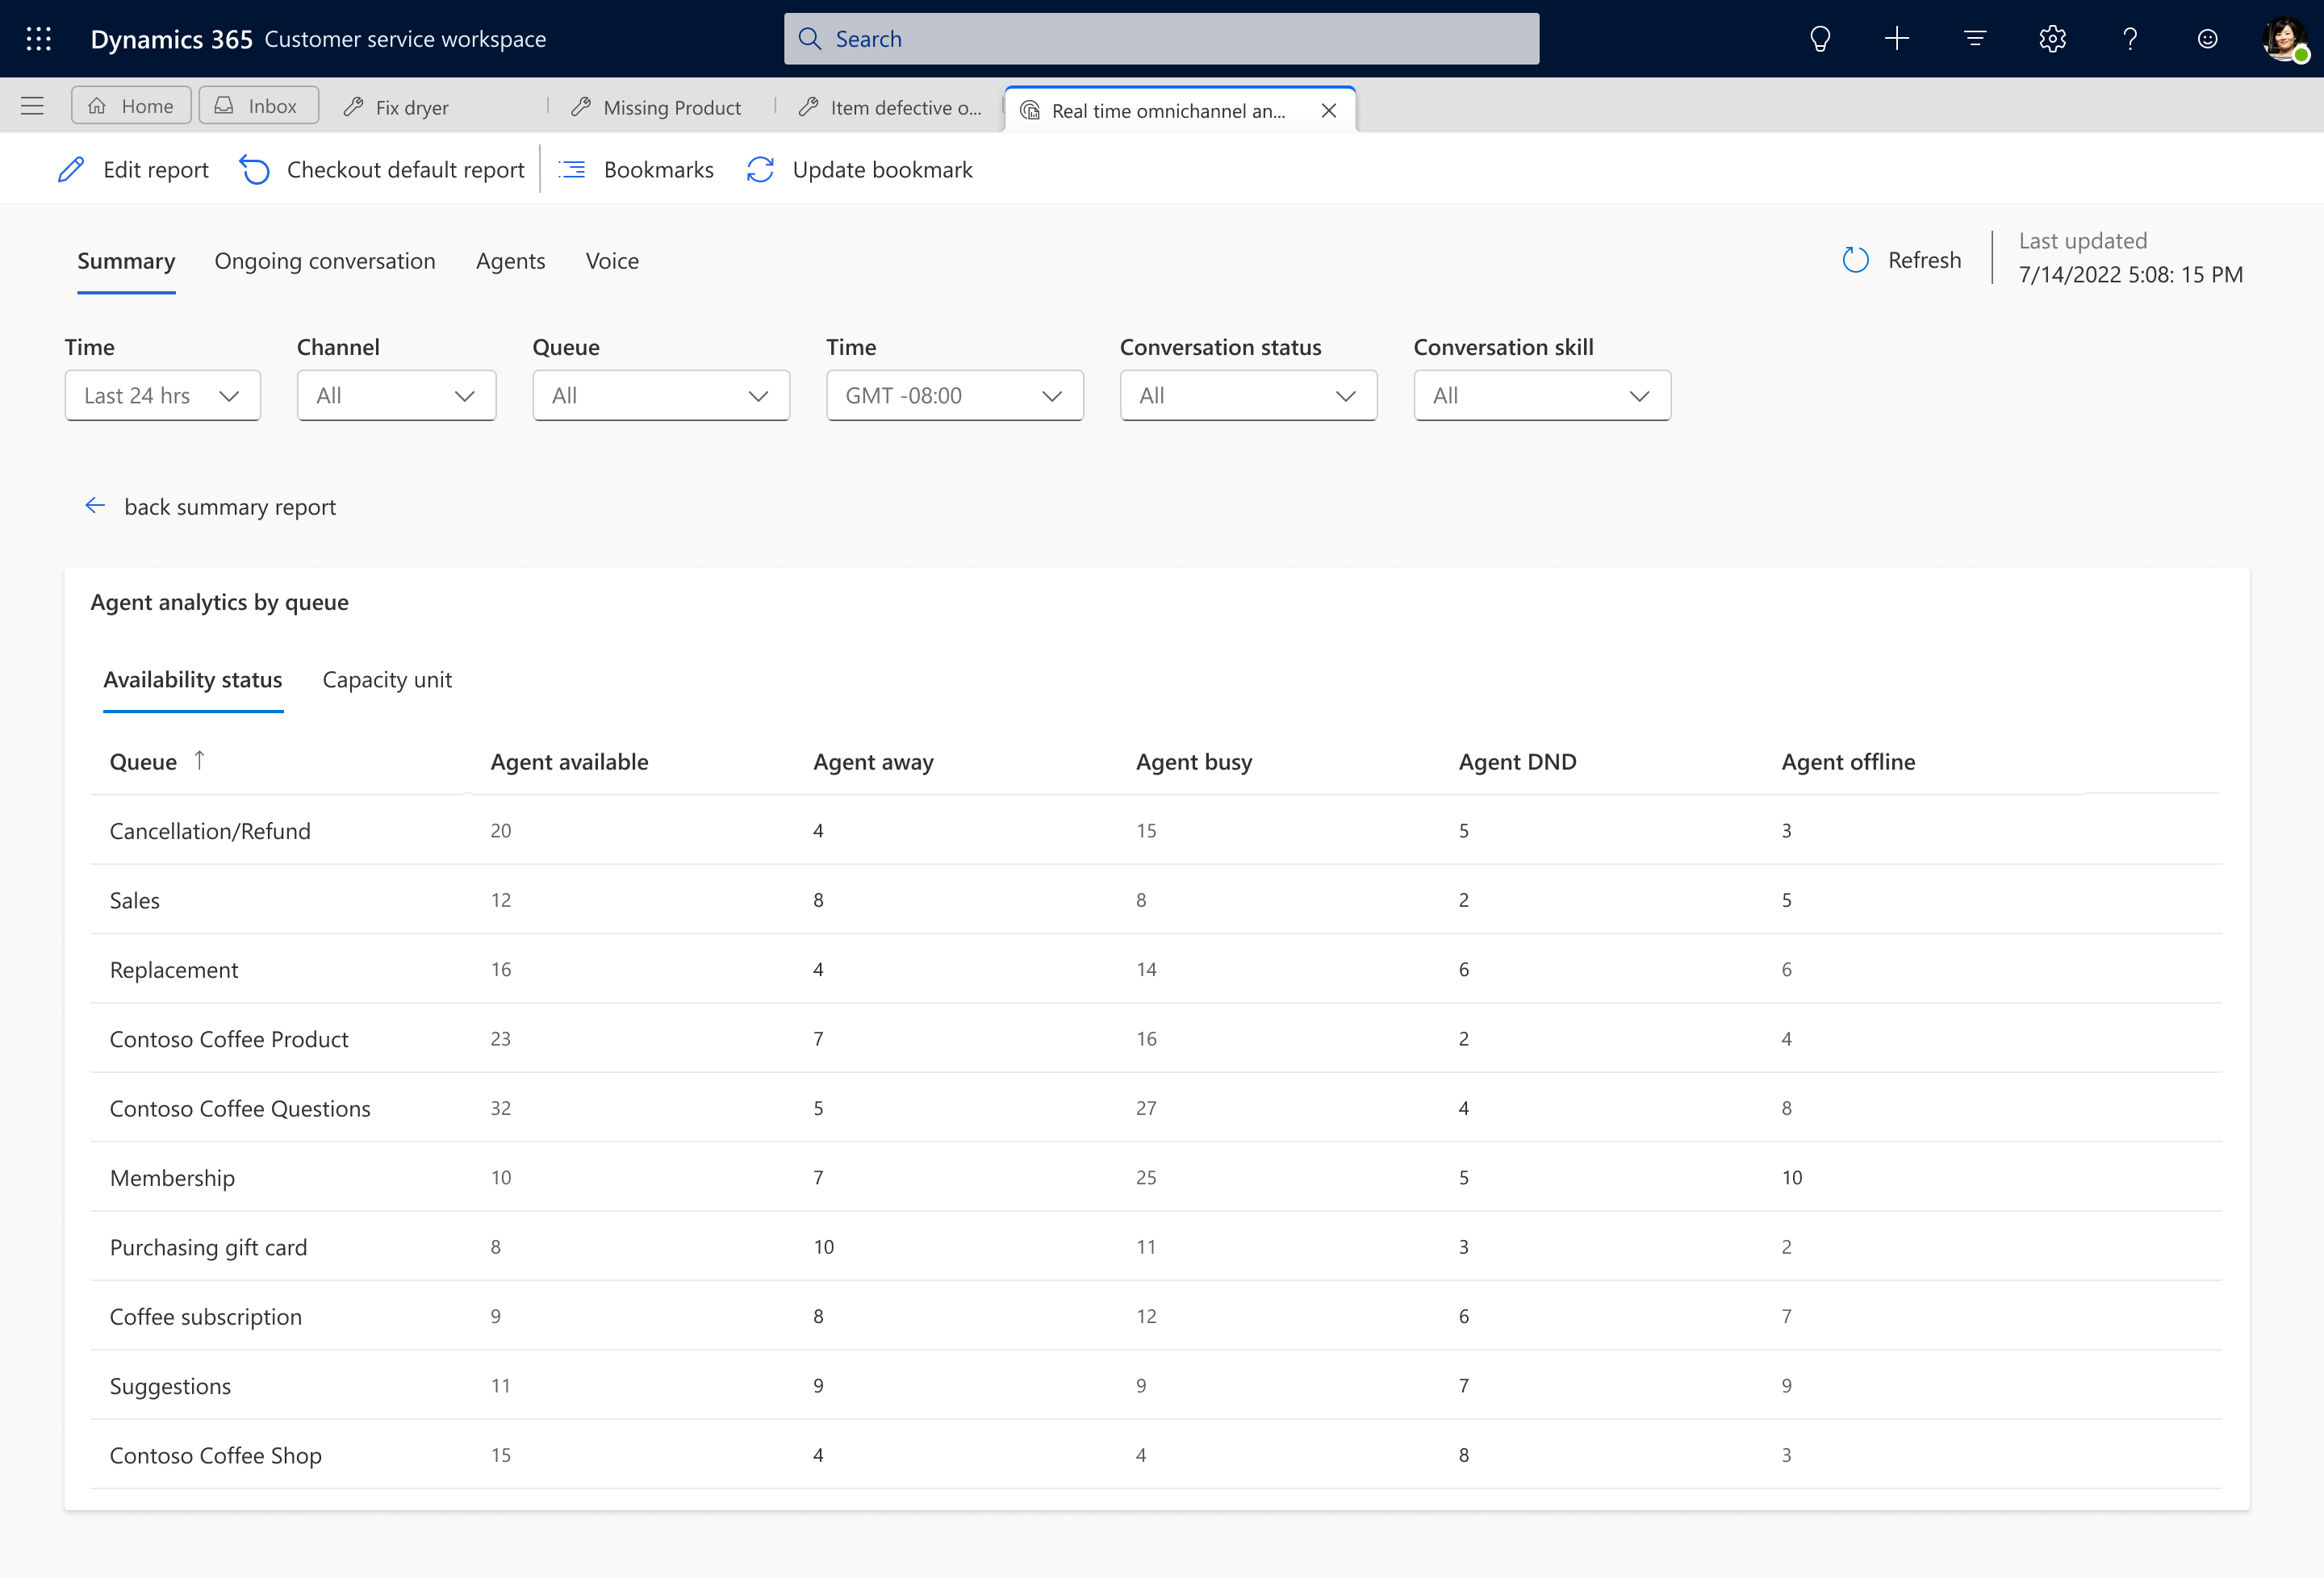Click the Edit report icon
2324x1578 pixels.
click(x=70, y=169)
